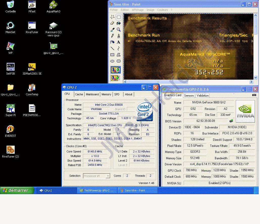
Task: Choose the curve tool in Paint
Action: tap(119, 49)
